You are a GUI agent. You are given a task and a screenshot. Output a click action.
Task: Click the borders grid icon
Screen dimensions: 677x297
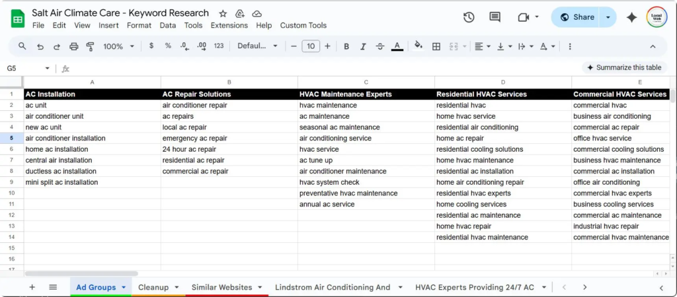coord(436,46)
